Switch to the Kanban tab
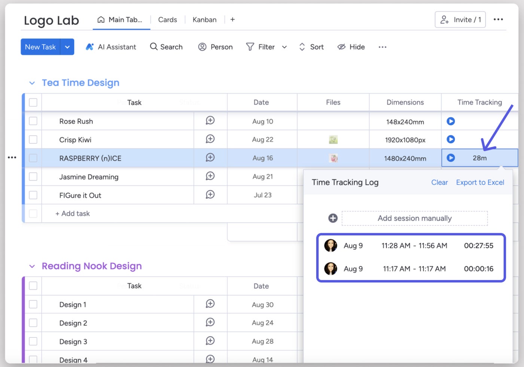The width and height of the screenshot is (524, 367). [204, 20]
